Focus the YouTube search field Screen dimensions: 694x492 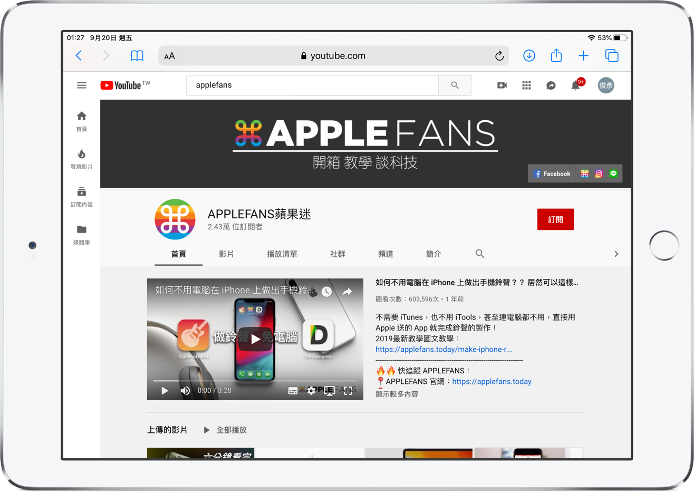(x=312, y=85)
